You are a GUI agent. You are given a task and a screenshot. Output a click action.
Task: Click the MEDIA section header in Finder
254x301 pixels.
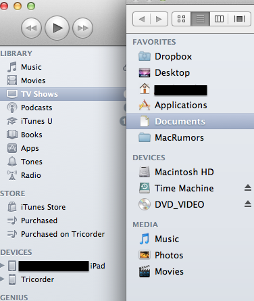pyautogui.click(x=145, y=225)
